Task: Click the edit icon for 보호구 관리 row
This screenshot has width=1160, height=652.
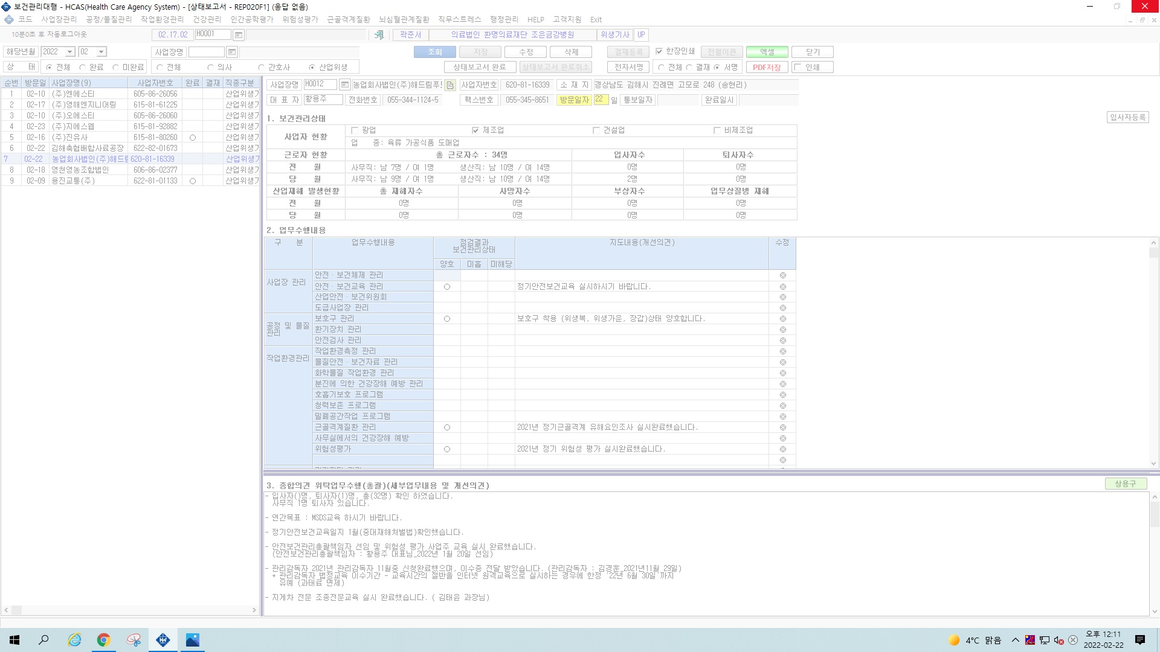Action: pyautogui.click(x=782, y=319)
